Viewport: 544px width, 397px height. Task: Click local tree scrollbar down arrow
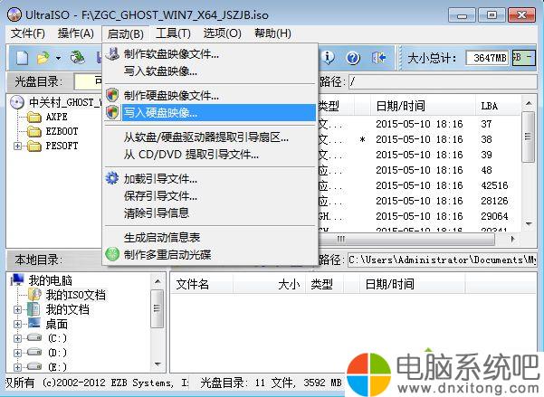tap(157, 364)
